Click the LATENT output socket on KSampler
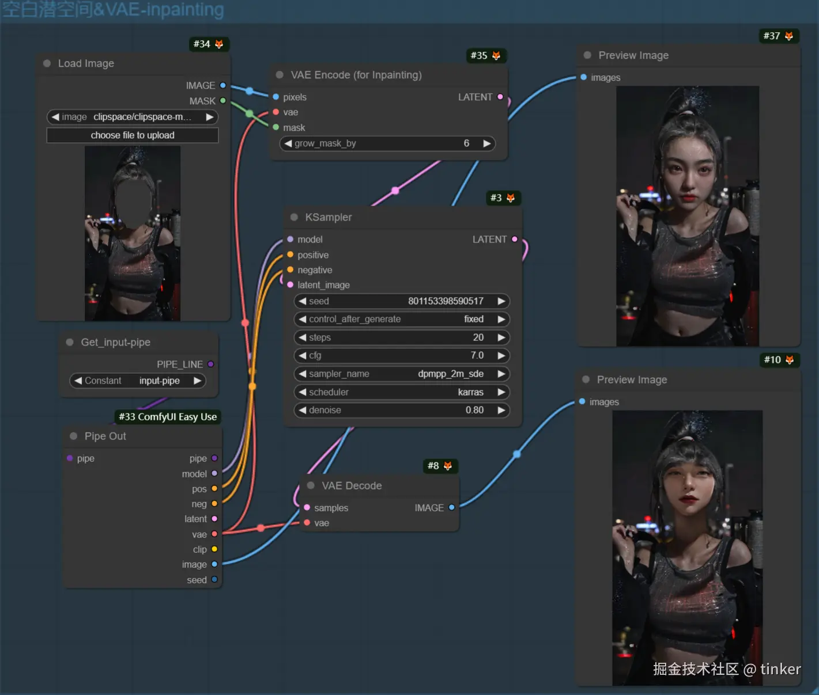Viewport: 819px width, 695px height. click(x=515, y=239)
